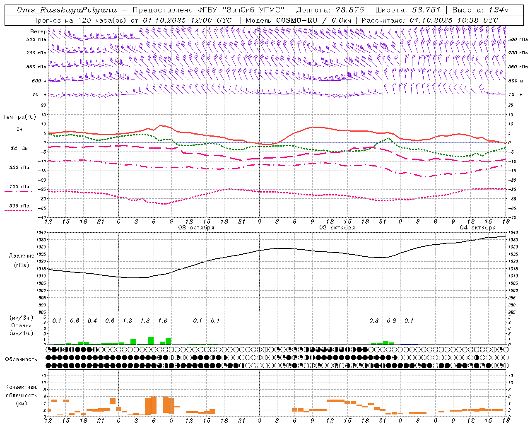Viewport: 530px width, 424px height.
Task: Click the 'Ветер' wind section label
Action: (x=39, y=31)
